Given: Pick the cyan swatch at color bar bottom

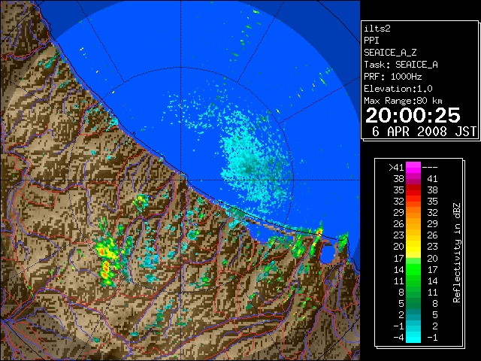Looking at the screenshot, I should tap(413, 336).
